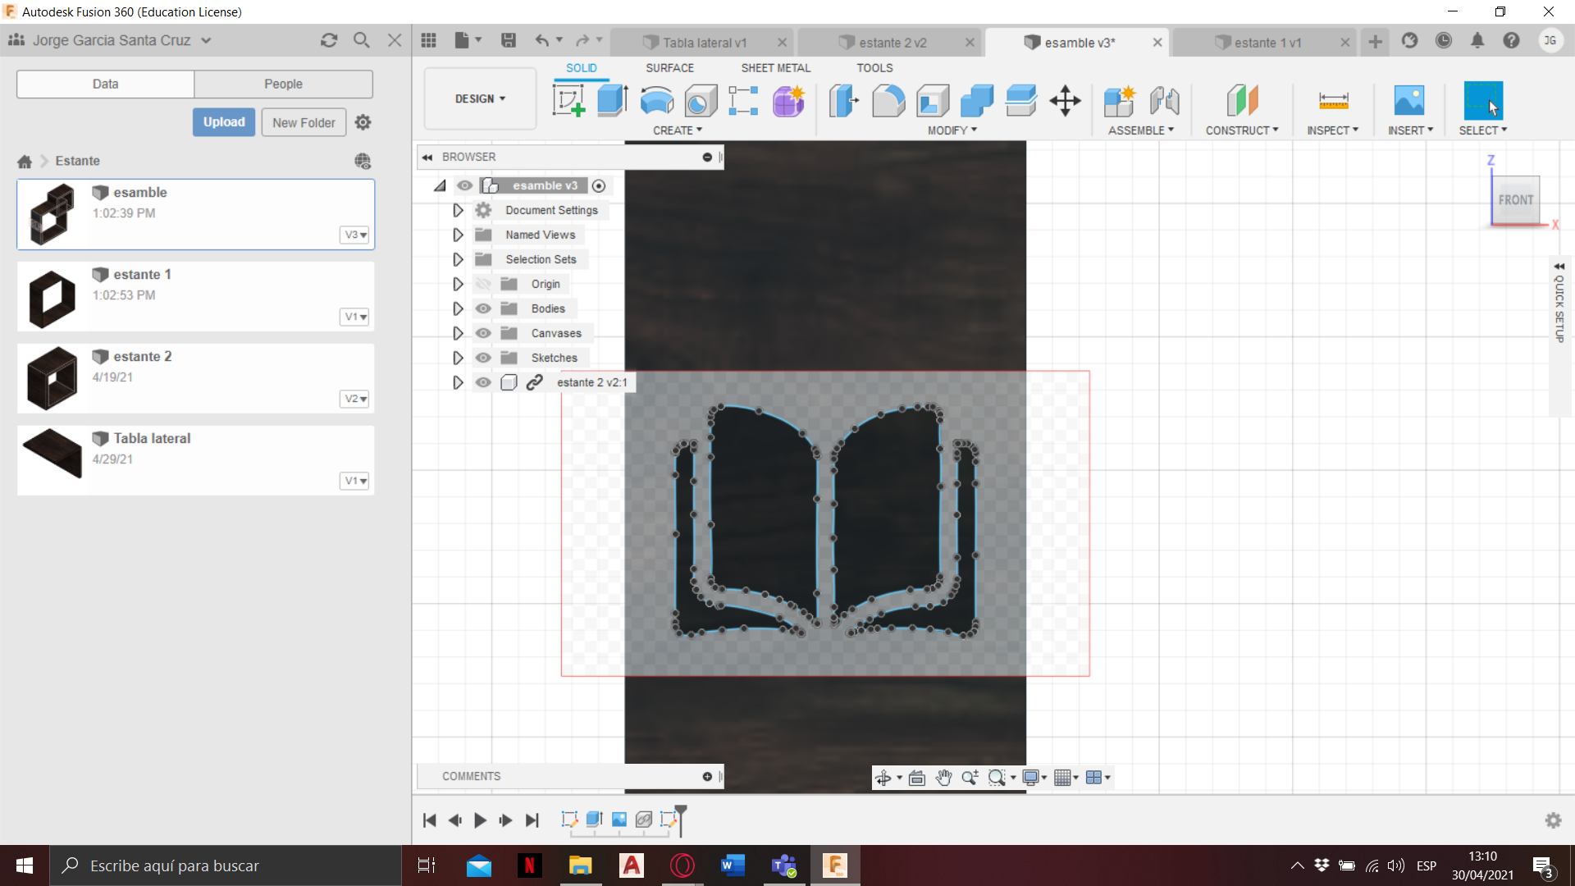
Task: Expand the estante 2 v2:1 component
Action: click(x=458, y=381)
